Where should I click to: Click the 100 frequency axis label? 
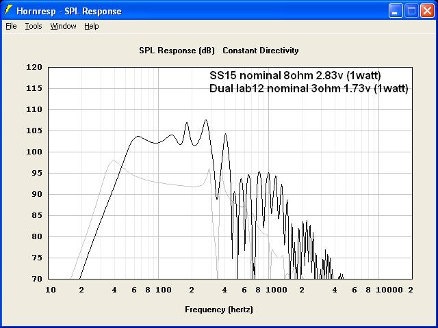click(164, 290)
